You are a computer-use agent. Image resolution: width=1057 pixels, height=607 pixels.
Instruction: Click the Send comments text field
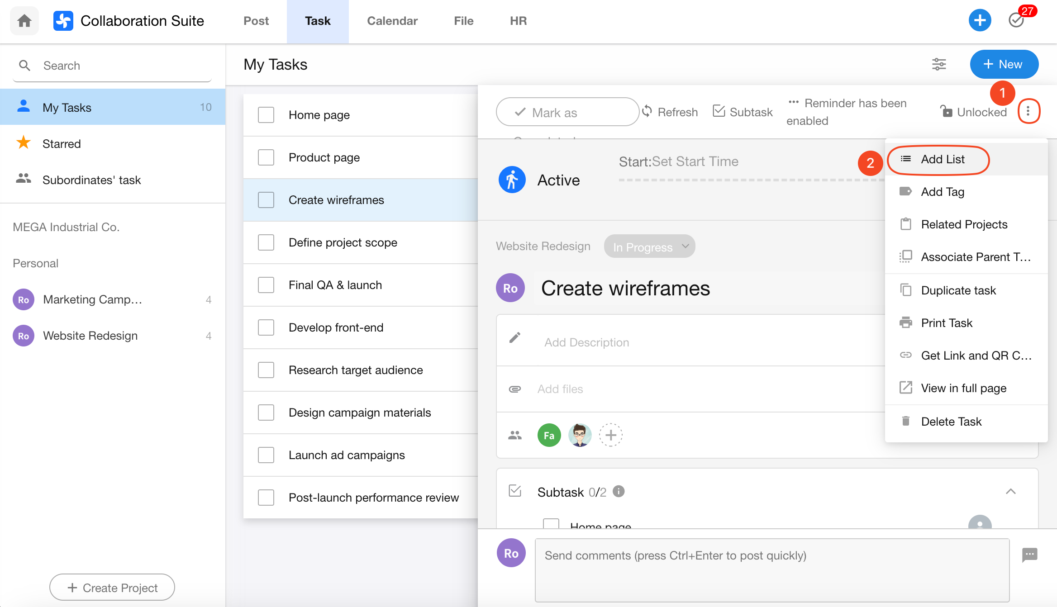coord(772,570)
